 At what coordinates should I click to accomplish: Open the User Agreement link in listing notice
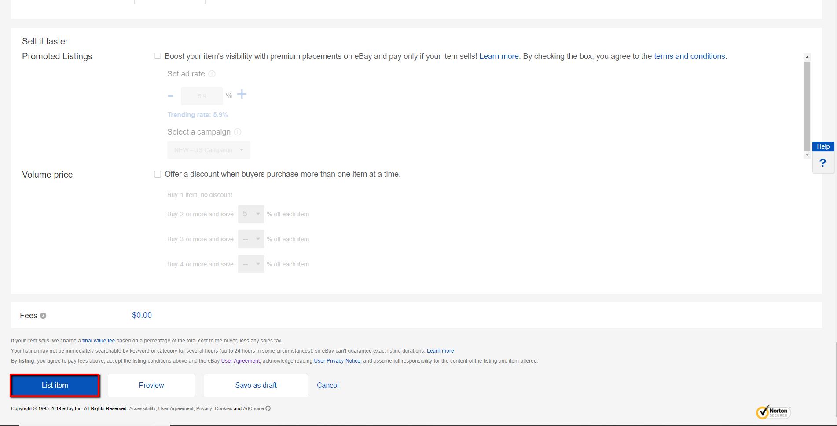(240, 361)
